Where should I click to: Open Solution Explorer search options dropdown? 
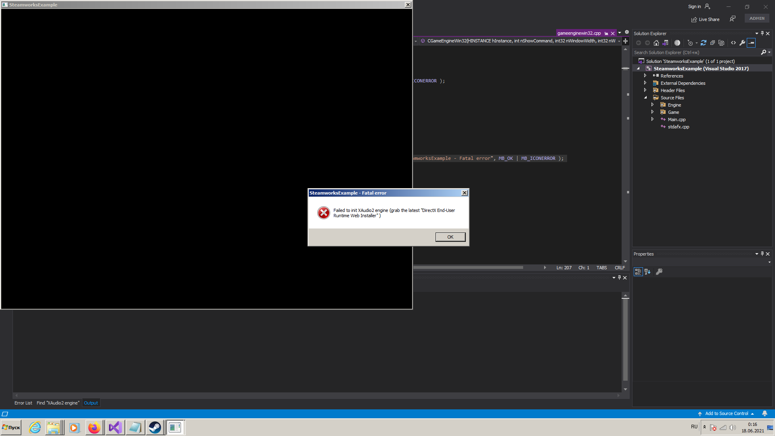click(x=769, y=52)
